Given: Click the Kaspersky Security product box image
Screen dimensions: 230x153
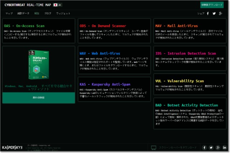Looking at the screenshot, I should pyautogui.click(x=39, y=65).
